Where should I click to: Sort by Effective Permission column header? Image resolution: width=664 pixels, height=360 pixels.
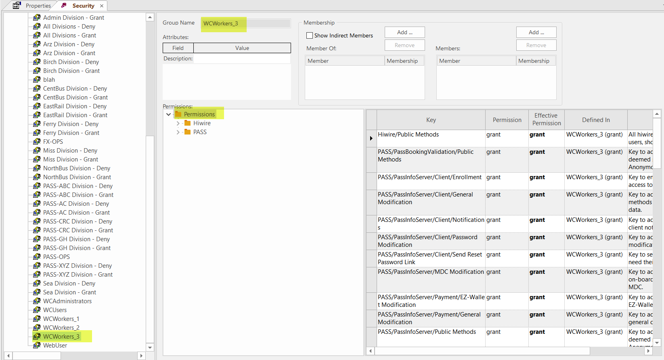(x=546, y=120)
